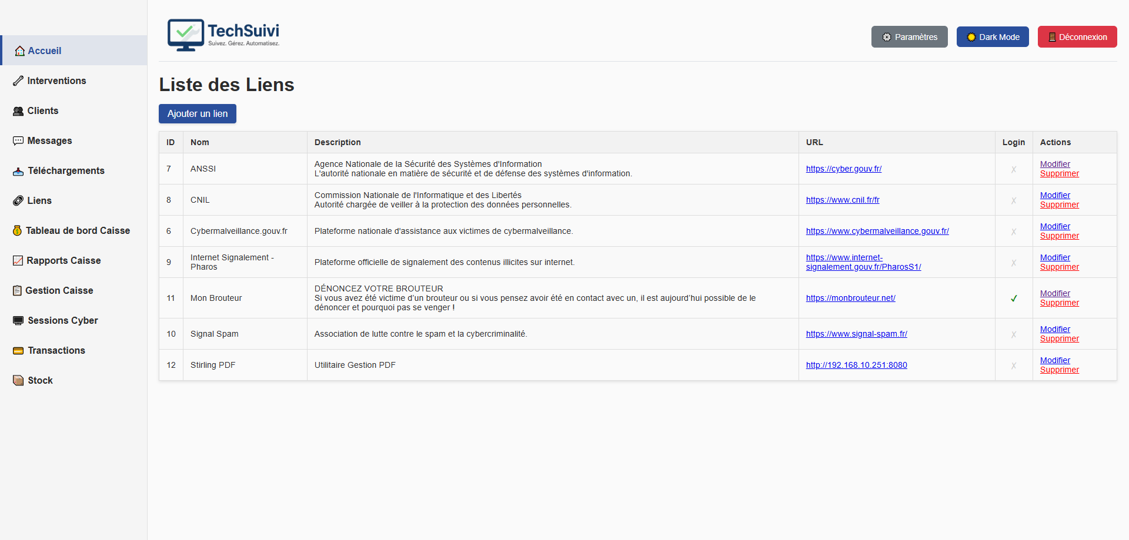Open the Rapports Caisse page
Screen dimensions: 1129x540
click(64, 260)
